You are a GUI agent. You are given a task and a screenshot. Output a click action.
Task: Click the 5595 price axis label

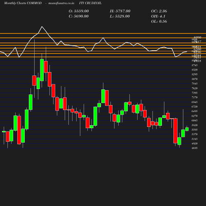pos(194,130)
